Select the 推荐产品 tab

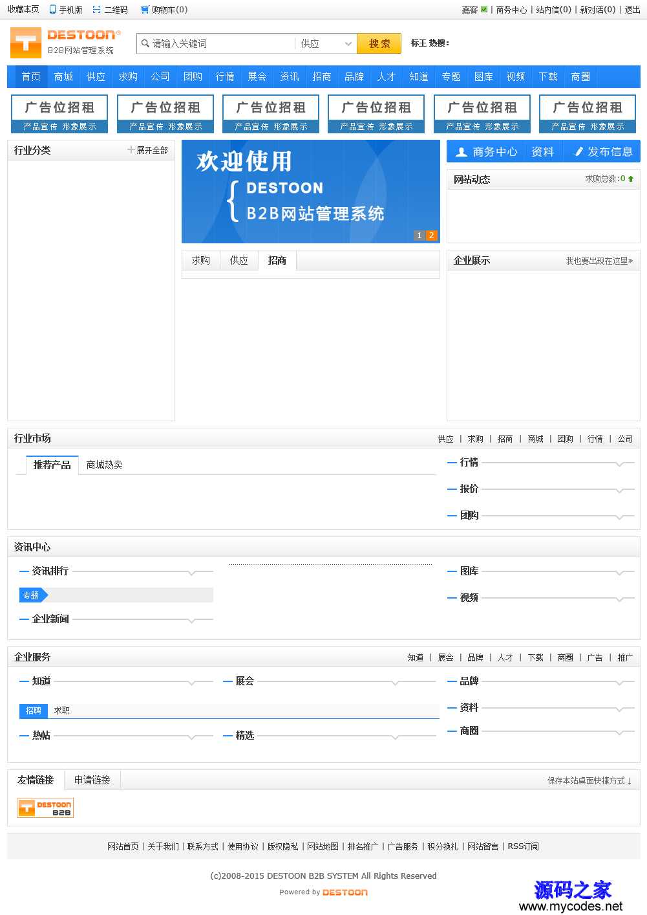point(52,465)
